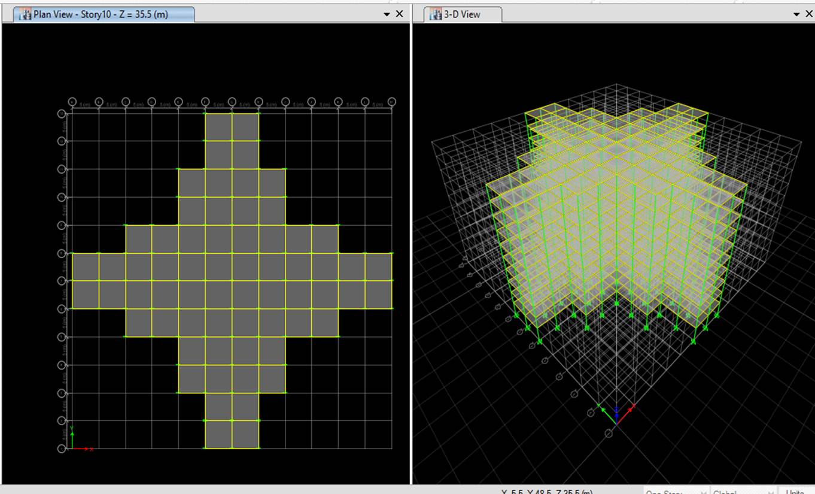815x494 pixels.
Task: Click the X Y Z coordinate readout
Action: tap(547, 491)
